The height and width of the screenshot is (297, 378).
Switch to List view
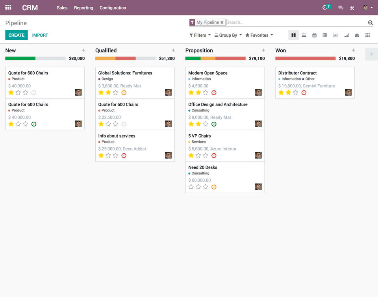click(x=304, y=35)
